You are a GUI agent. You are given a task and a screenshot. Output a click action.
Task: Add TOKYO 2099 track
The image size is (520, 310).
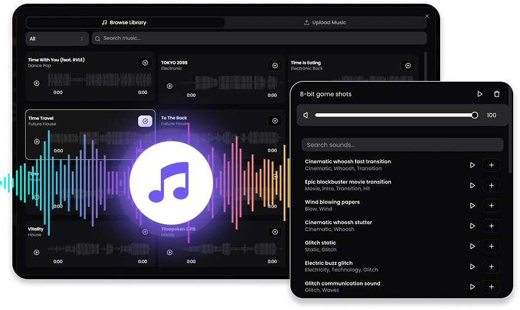pos(274,66)
